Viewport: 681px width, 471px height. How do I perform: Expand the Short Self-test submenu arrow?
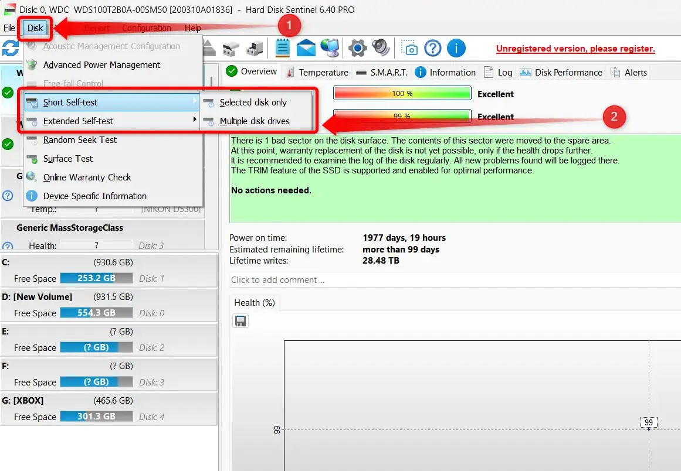coord(195,101)
